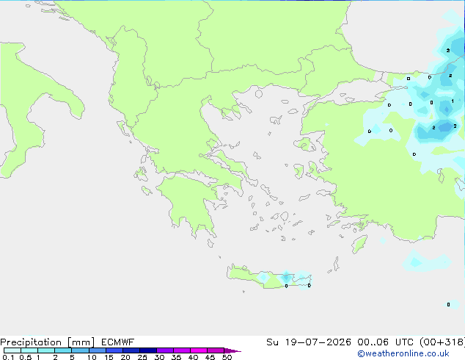Image resolution: width=465 pixels, height=360 pixels.
Task: Click the isolated '0' value in the sea southeast of Crete
Action: click(x=448, y=304)
